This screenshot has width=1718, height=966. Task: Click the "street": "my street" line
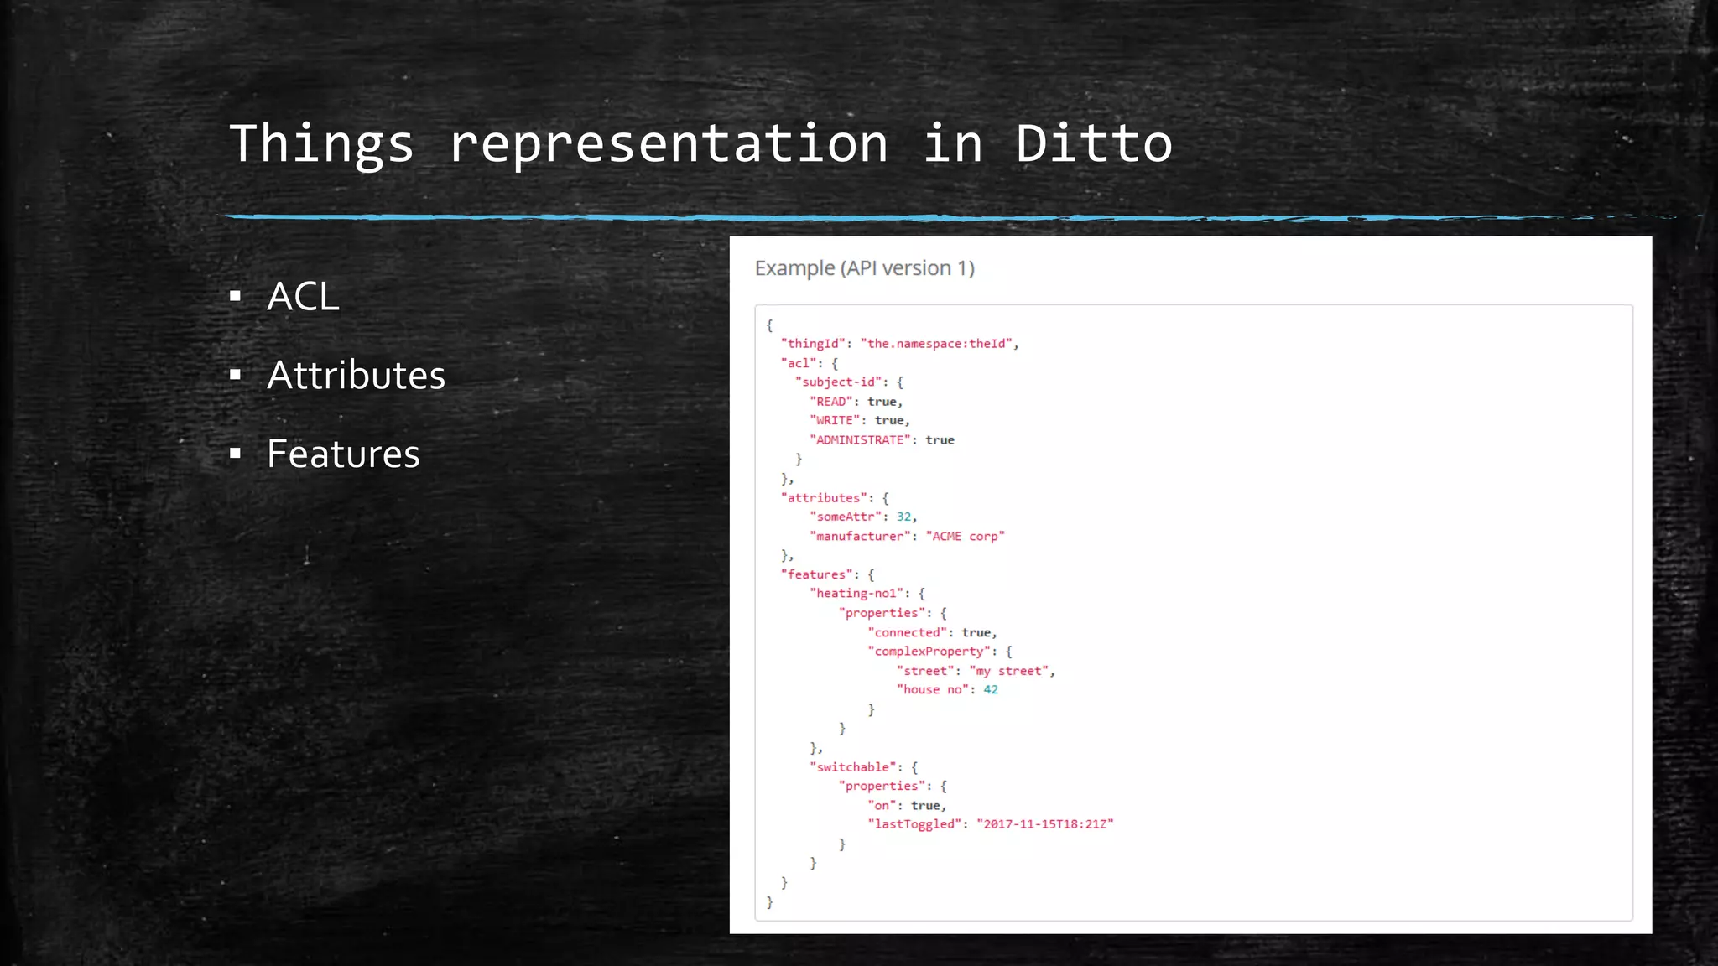point(976,671)
